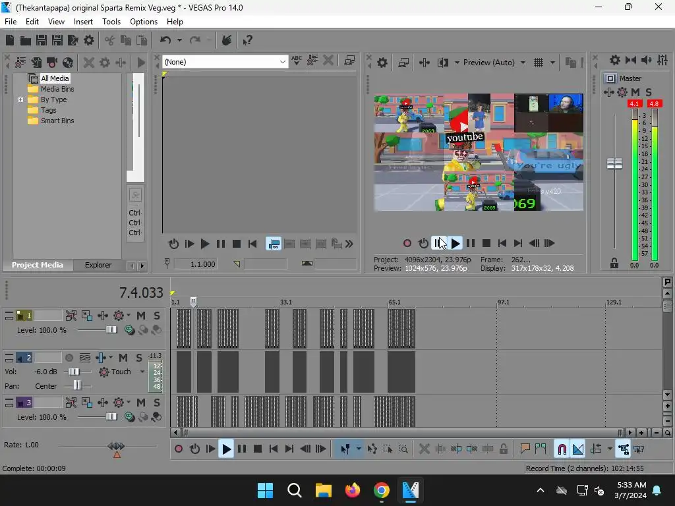
Task: Toggle loop playback on timeline transport
Action: pyautogui.click(x=194, y=449)
